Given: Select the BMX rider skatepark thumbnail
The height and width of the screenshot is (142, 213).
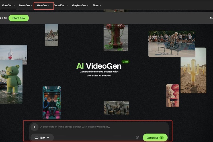Looking at the screenshot, I should click(171, 43).
